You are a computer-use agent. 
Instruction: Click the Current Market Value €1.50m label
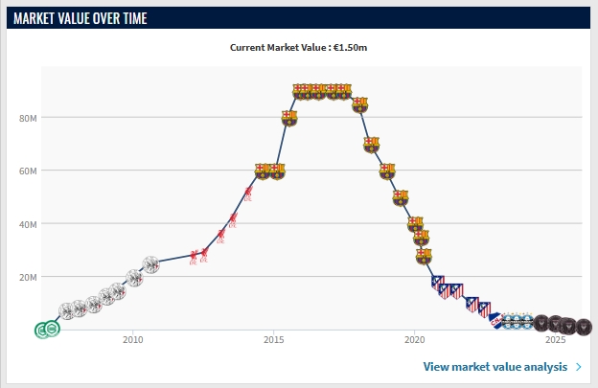click(298, 46)
